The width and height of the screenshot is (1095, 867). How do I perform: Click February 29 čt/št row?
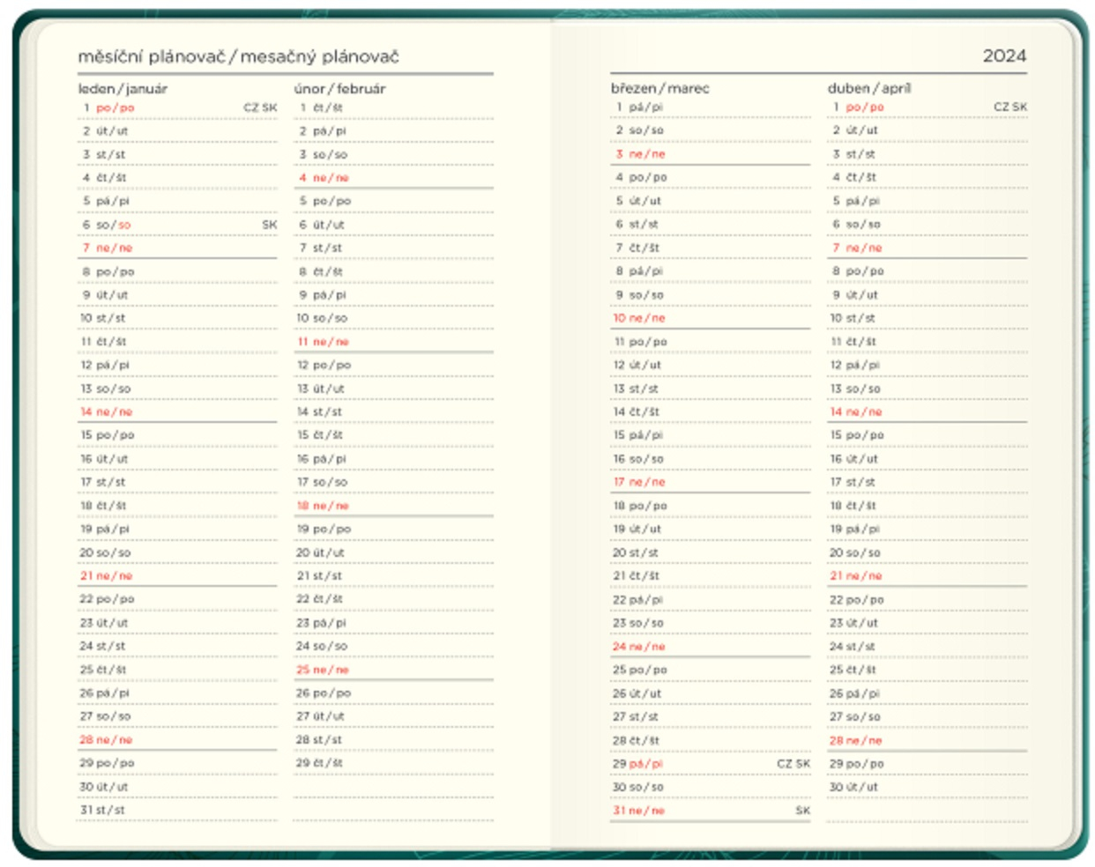(393, 763)
